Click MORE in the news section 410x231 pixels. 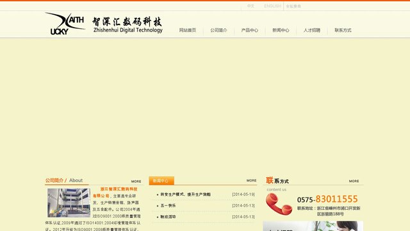click(251, 180)
